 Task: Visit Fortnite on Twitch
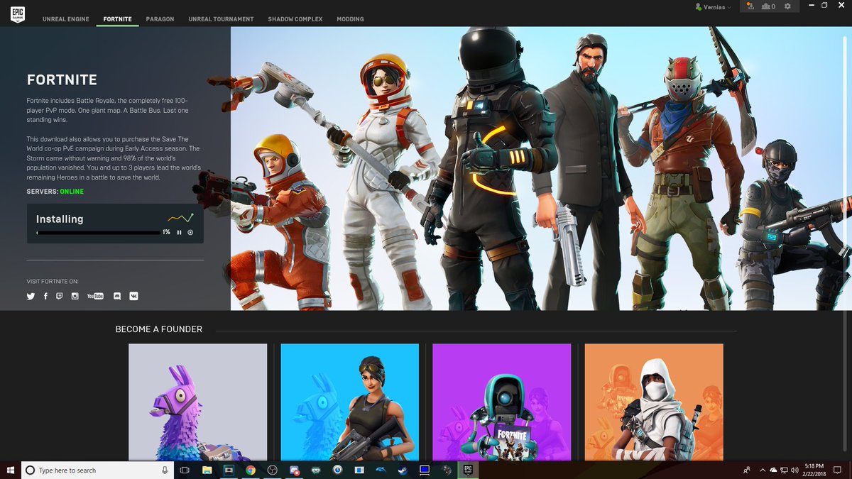[x=60, y=296]
